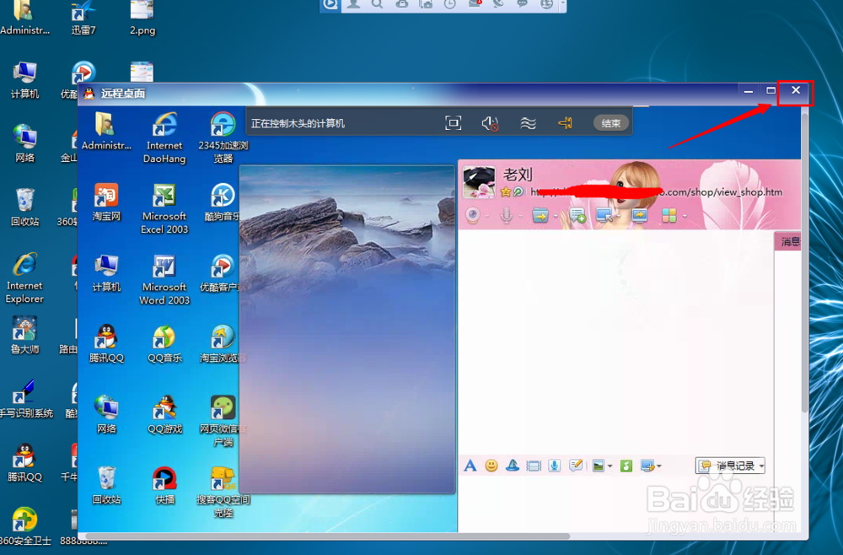Expand the send file dropdown arrow
843x555 pixels.
point(556,217)
